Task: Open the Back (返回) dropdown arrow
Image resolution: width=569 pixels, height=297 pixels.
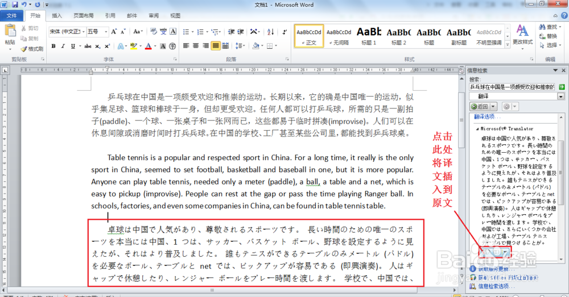Action: (x=493, y=107)
